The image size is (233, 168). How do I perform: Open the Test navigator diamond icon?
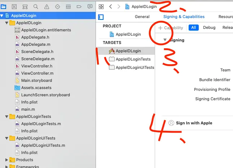(57, 7)
